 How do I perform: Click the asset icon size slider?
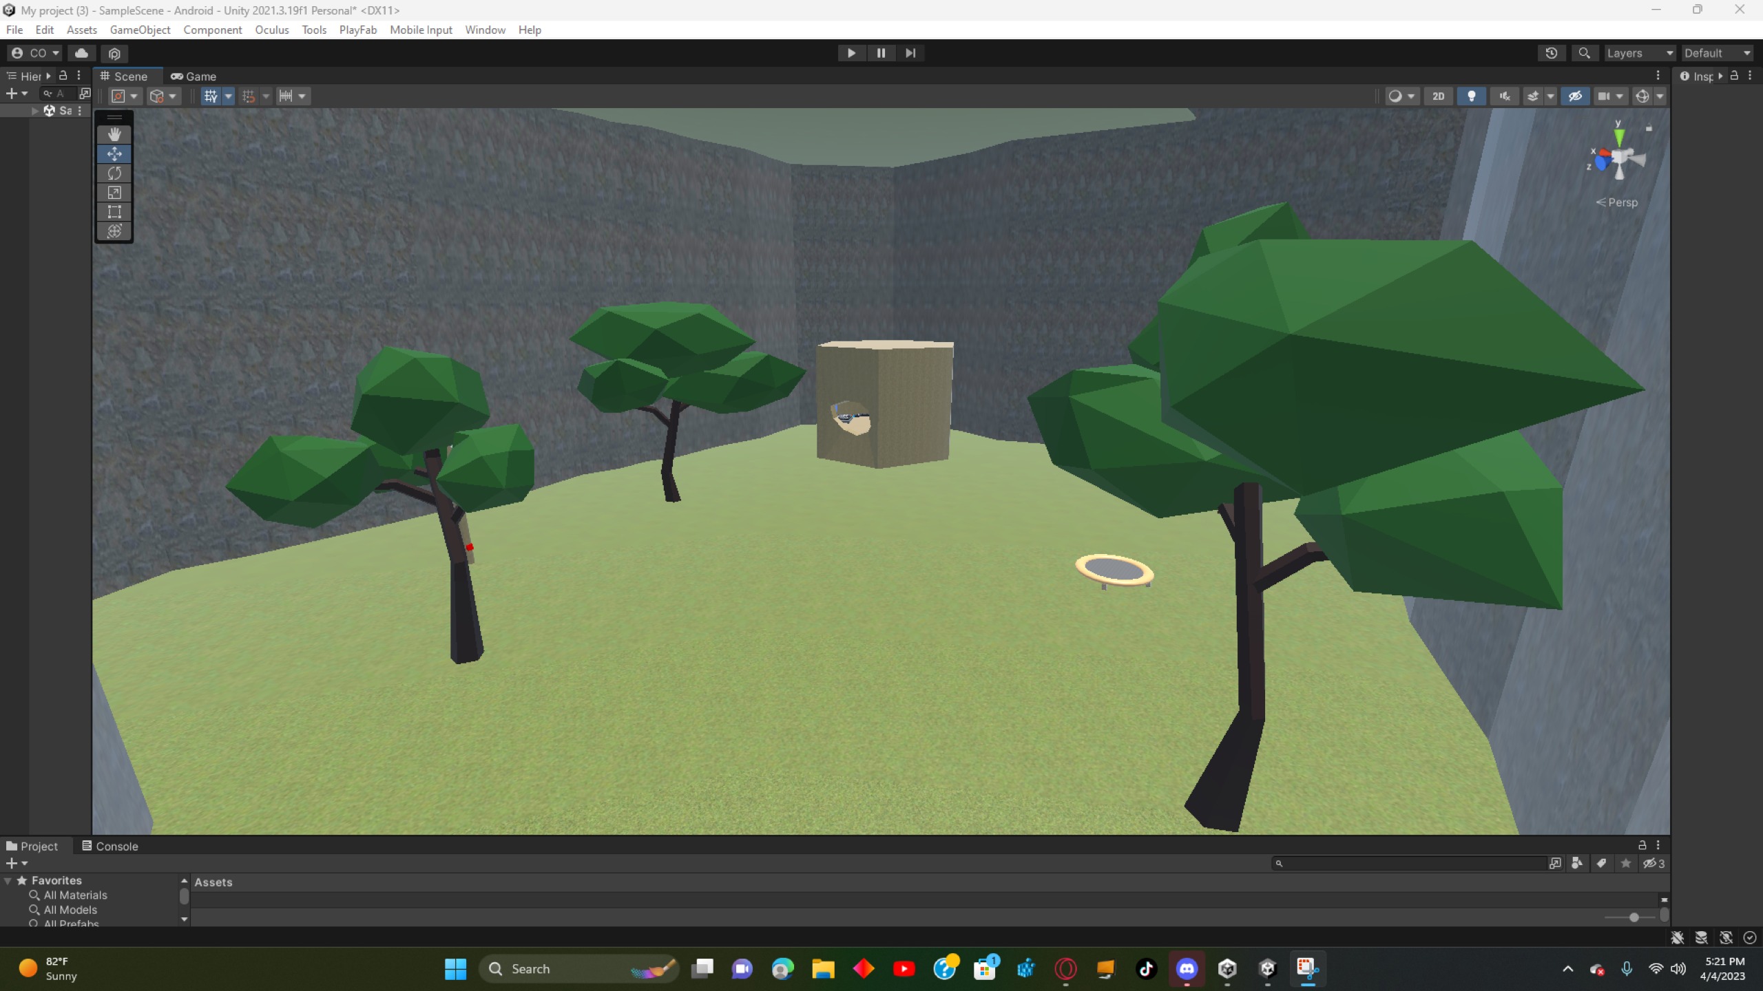[x=1634, y=917]
